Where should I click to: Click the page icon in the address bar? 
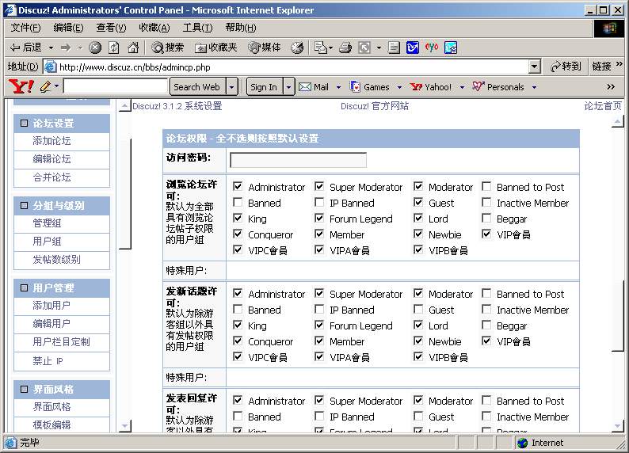(x=50, y=67)
